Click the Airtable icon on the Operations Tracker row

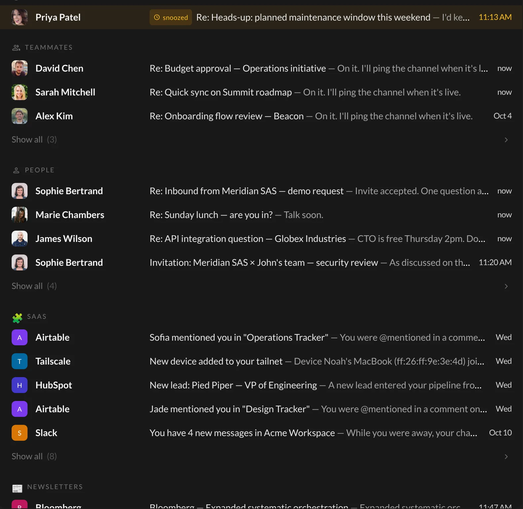click(x=20, y=337)
